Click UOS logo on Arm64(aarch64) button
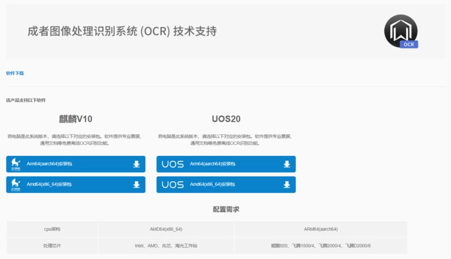 (x=173, y=164)
